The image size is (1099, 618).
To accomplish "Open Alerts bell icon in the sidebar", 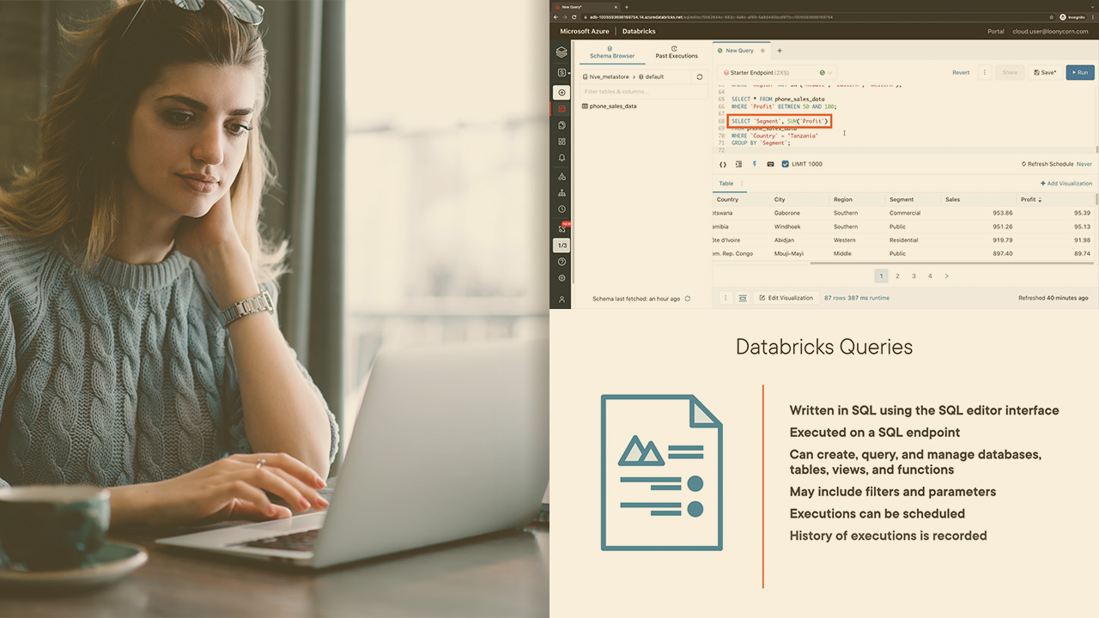I will pyautogui.click(x=562, y=158).
